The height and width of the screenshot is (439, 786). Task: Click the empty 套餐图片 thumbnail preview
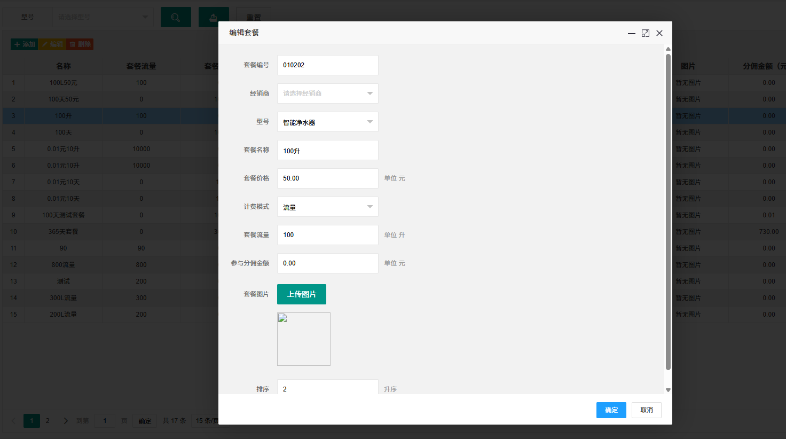tap(304, 339)
